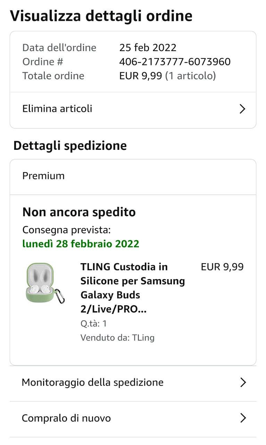Tap the Venduto da: TLing seller text
This screenshot has width=266, height=445.
117,338
